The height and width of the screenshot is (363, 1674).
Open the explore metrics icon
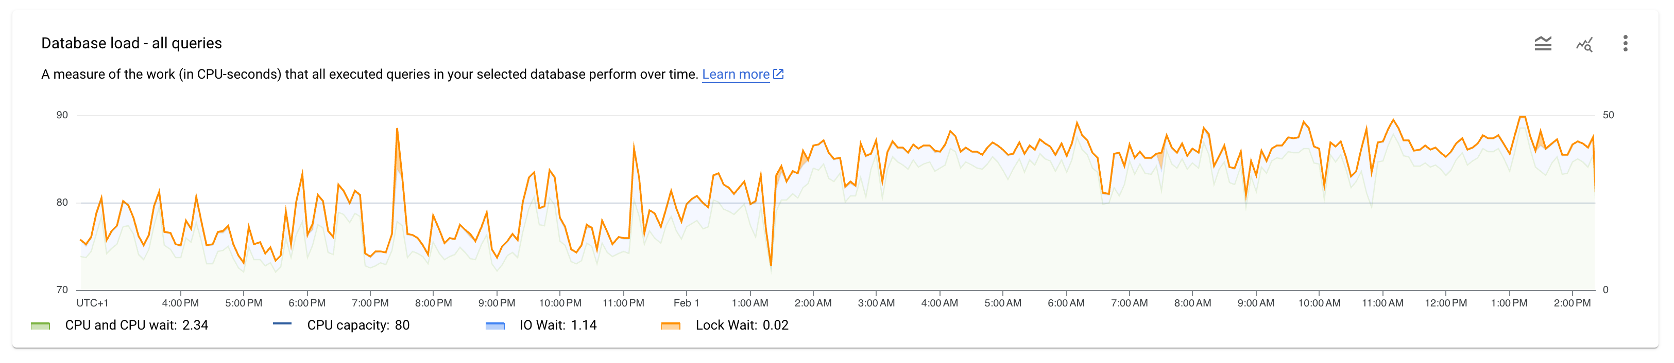1584,44
